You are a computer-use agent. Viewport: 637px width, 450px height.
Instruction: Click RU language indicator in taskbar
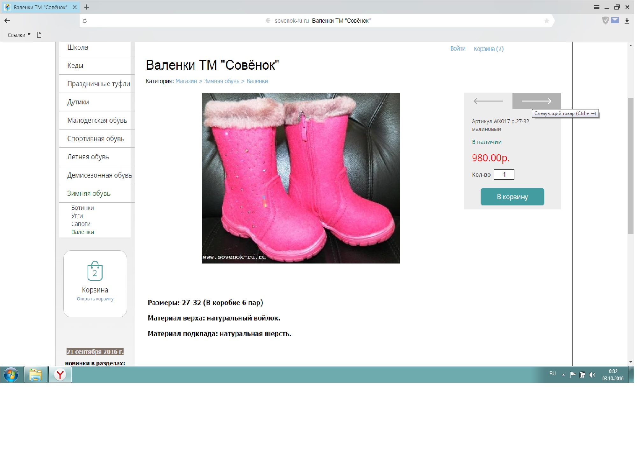pos(553,374)
